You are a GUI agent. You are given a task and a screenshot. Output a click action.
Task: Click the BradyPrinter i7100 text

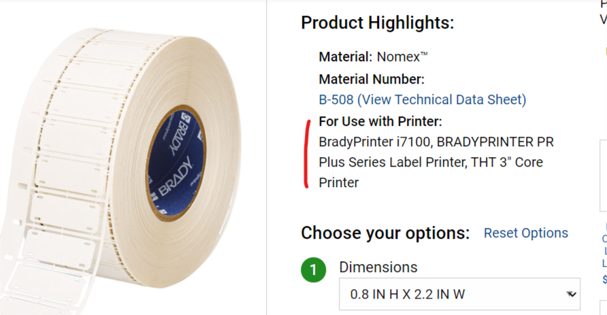tap(365, 142)
